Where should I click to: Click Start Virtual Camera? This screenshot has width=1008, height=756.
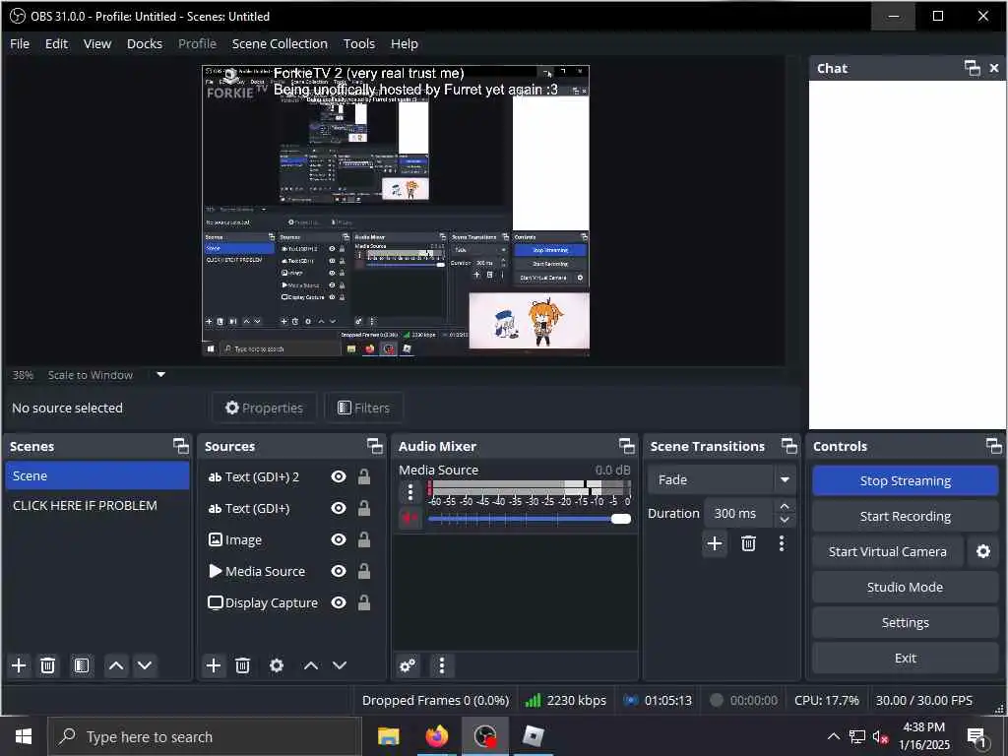[887, 551]
